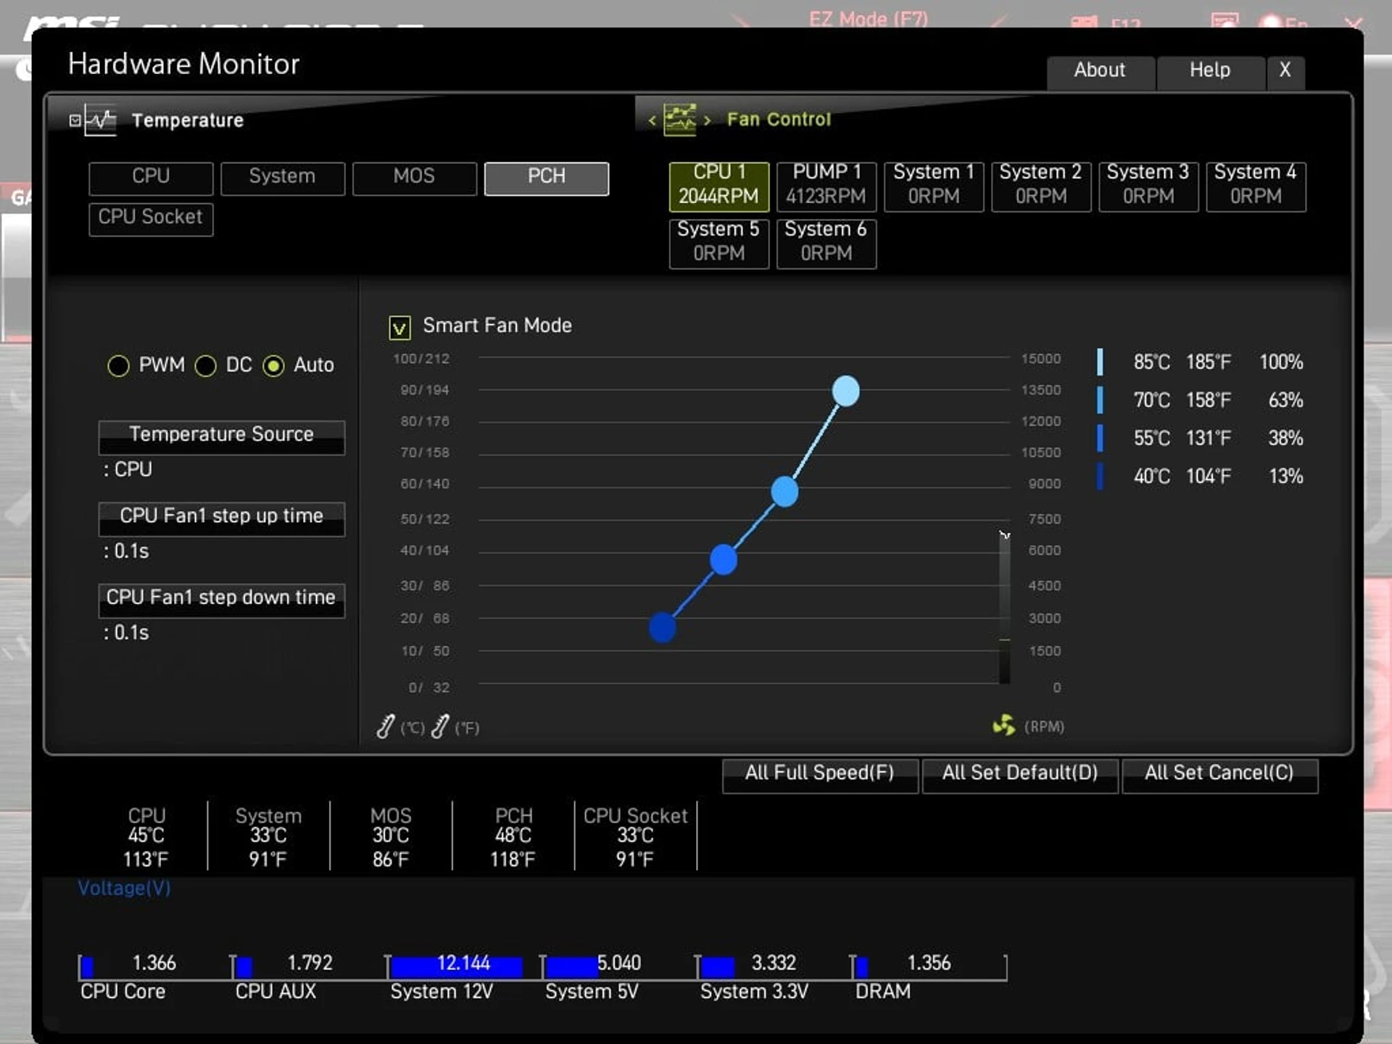Select the System 4 fan
Viewport: 1392px width, 1044px height.
click(x=1256, y=186)
